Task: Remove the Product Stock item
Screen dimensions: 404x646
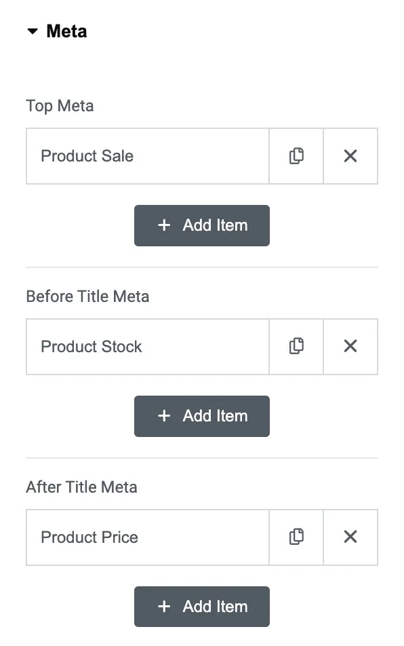Action: [350, 347]
